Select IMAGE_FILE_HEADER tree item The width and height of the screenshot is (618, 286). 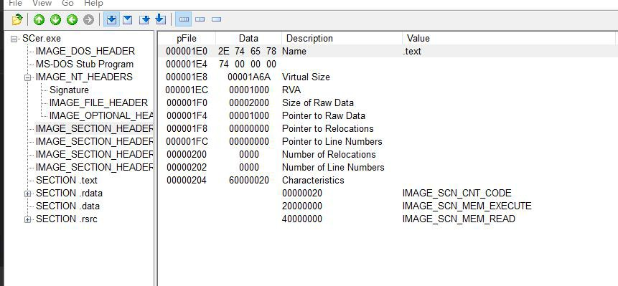pyautogui.click(x=98, y=103)
